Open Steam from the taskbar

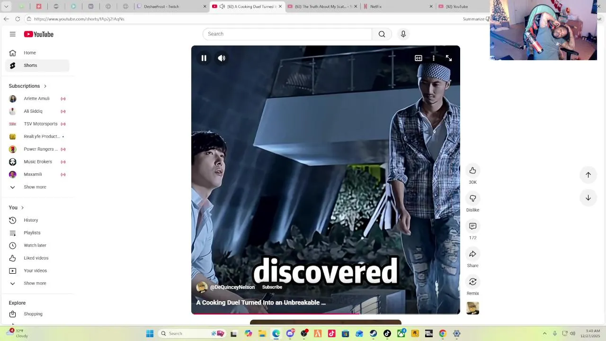coord(374,333)
